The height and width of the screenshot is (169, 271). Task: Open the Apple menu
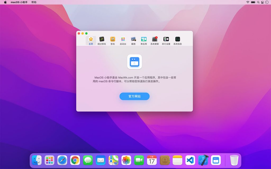point(5,2)
